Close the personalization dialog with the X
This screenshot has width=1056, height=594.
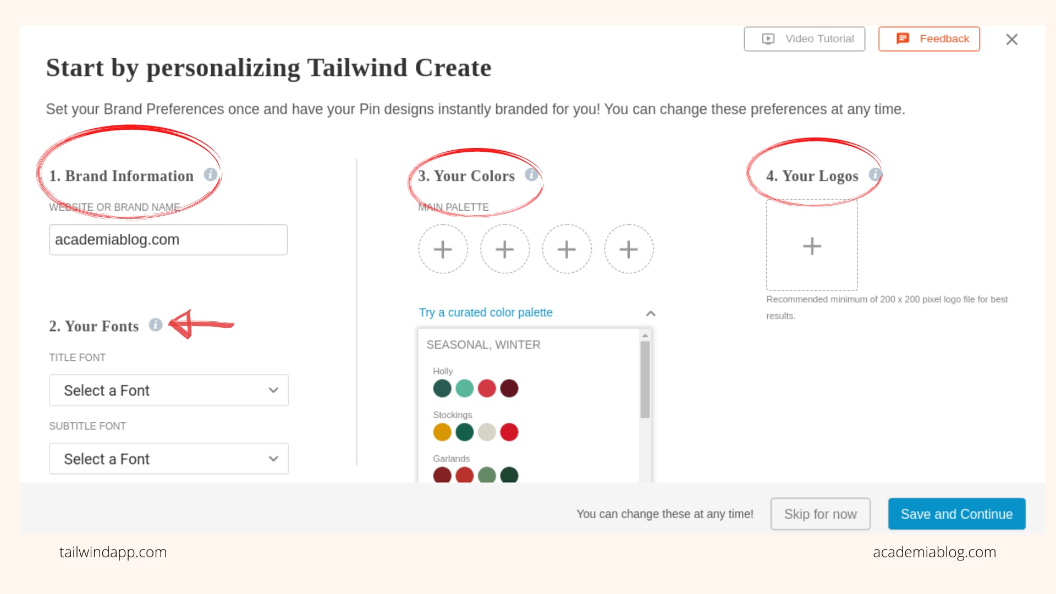1011,40
